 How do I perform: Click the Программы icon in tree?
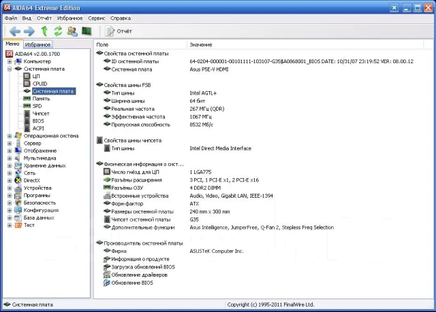point(18,196)
